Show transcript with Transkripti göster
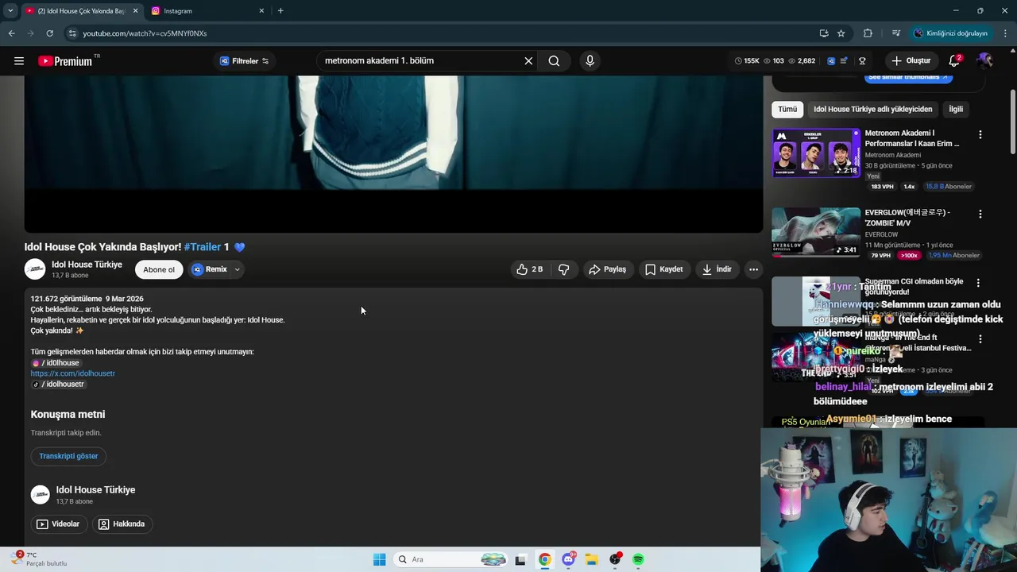The height and width of the screenshot is (572, 1017). [x=68, y=456]
